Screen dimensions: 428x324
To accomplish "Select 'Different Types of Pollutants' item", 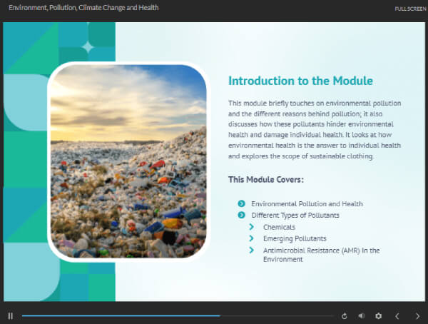I will click(295, 216).
